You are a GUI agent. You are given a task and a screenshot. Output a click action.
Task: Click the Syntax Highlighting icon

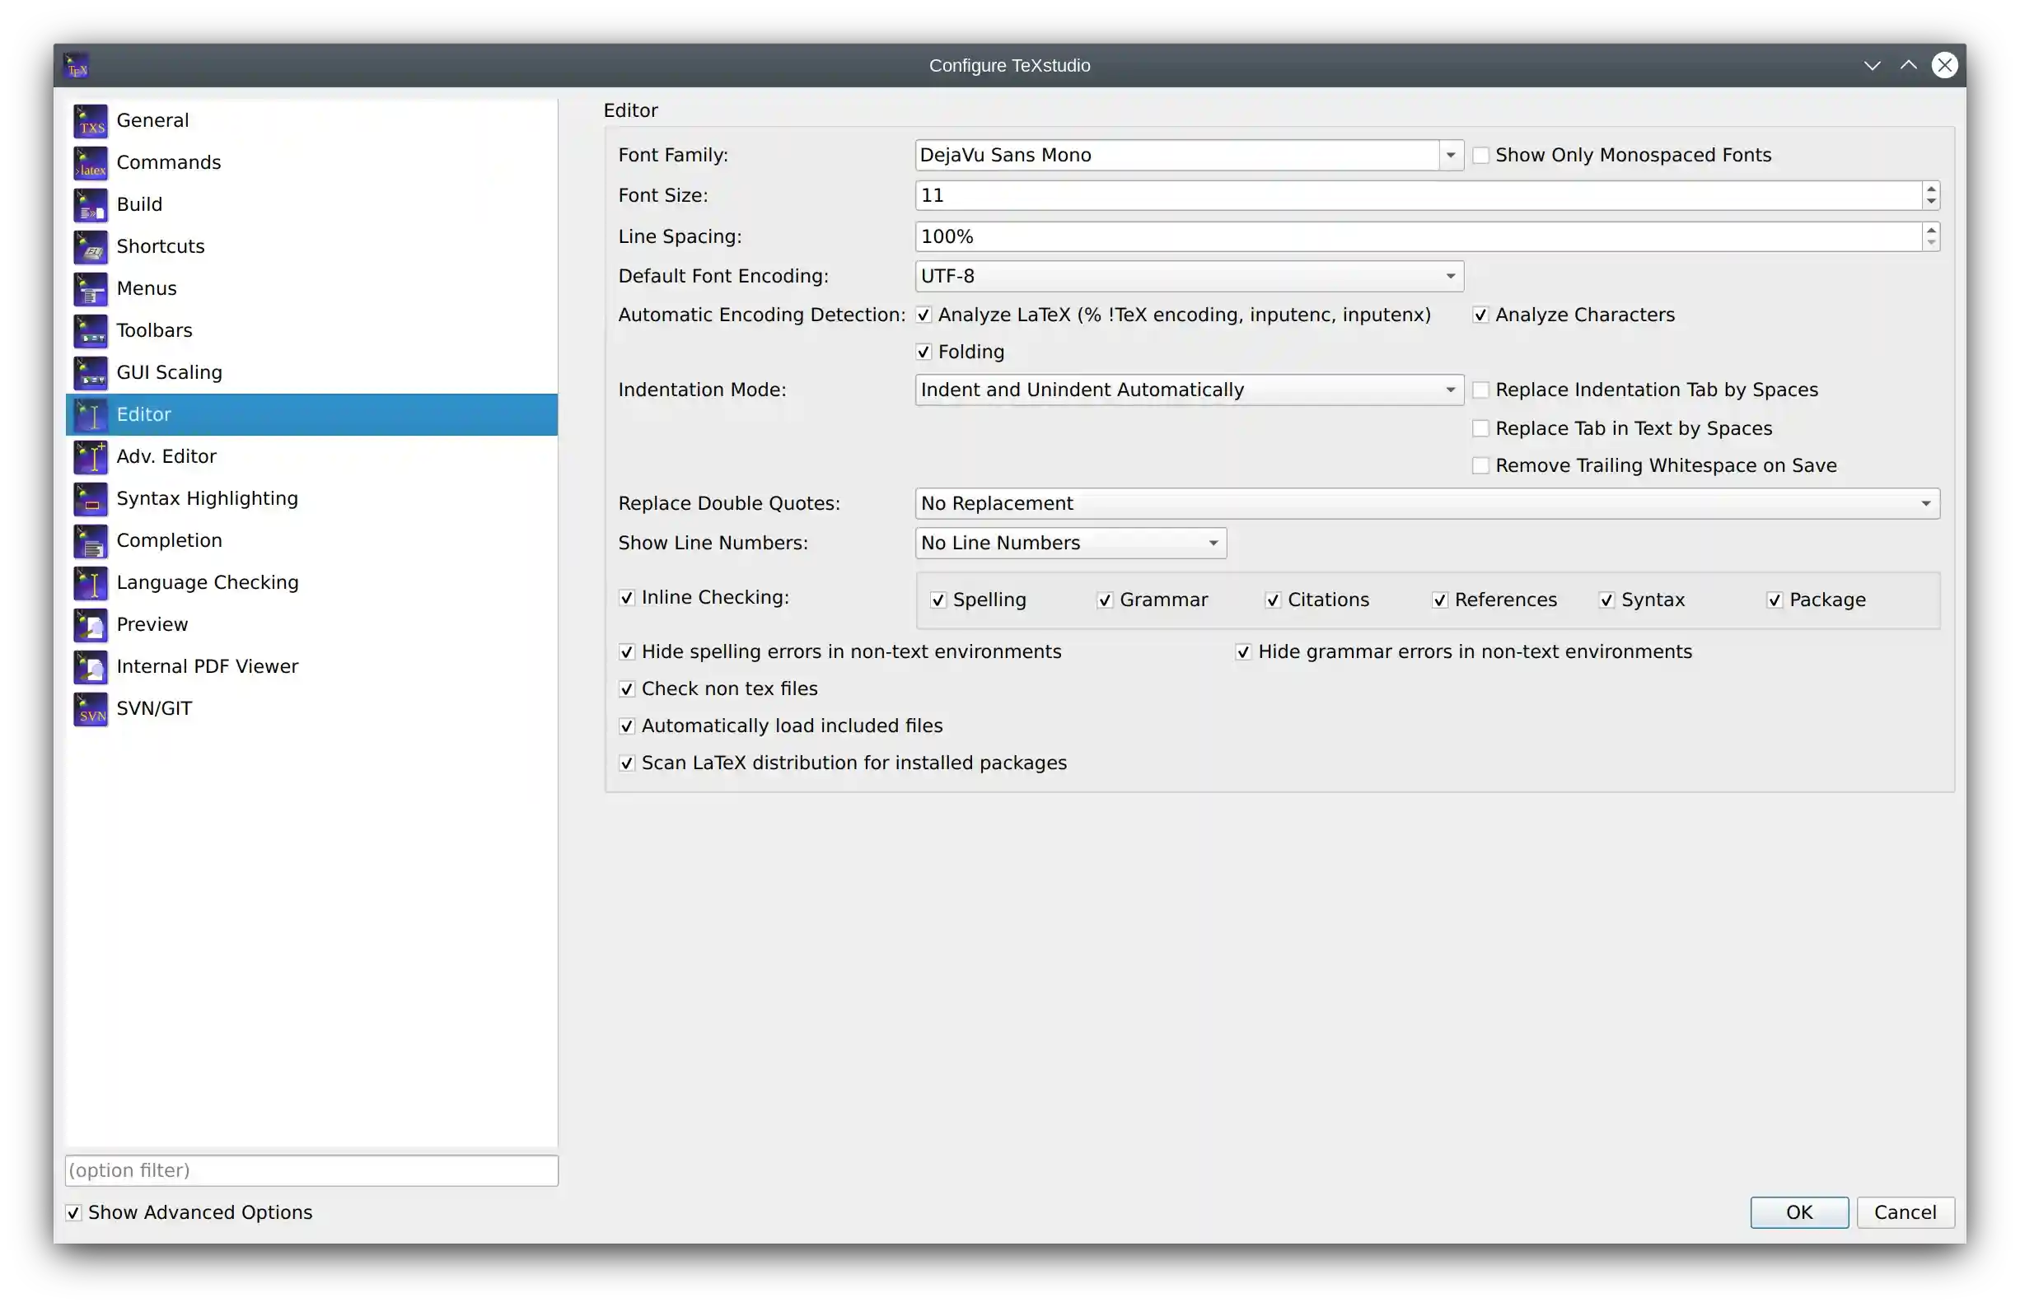(x=91, y=499)
